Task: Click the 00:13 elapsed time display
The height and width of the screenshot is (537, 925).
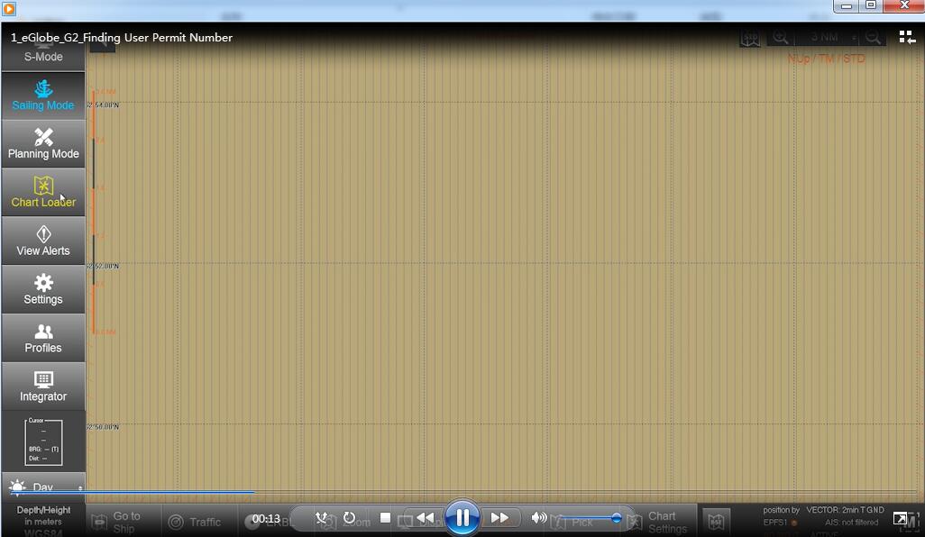Action: pos(266,519)
